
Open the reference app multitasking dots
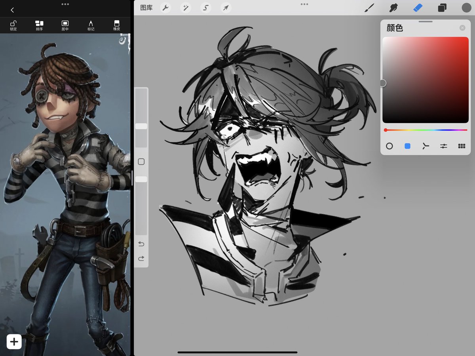(65, 4)
